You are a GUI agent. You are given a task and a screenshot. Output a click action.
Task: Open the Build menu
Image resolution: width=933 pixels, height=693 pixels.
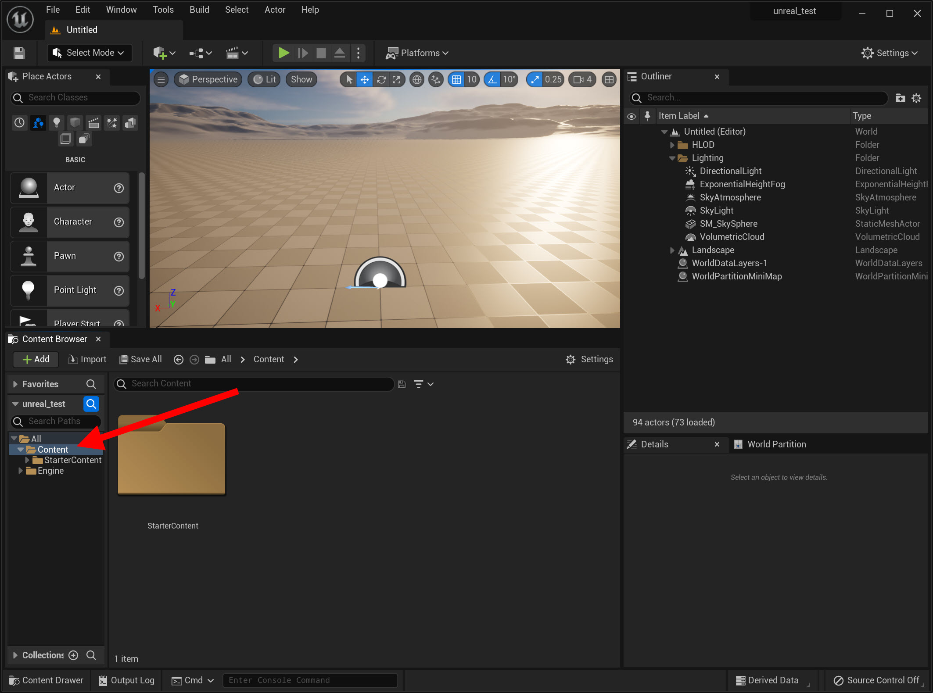(199, 10)
